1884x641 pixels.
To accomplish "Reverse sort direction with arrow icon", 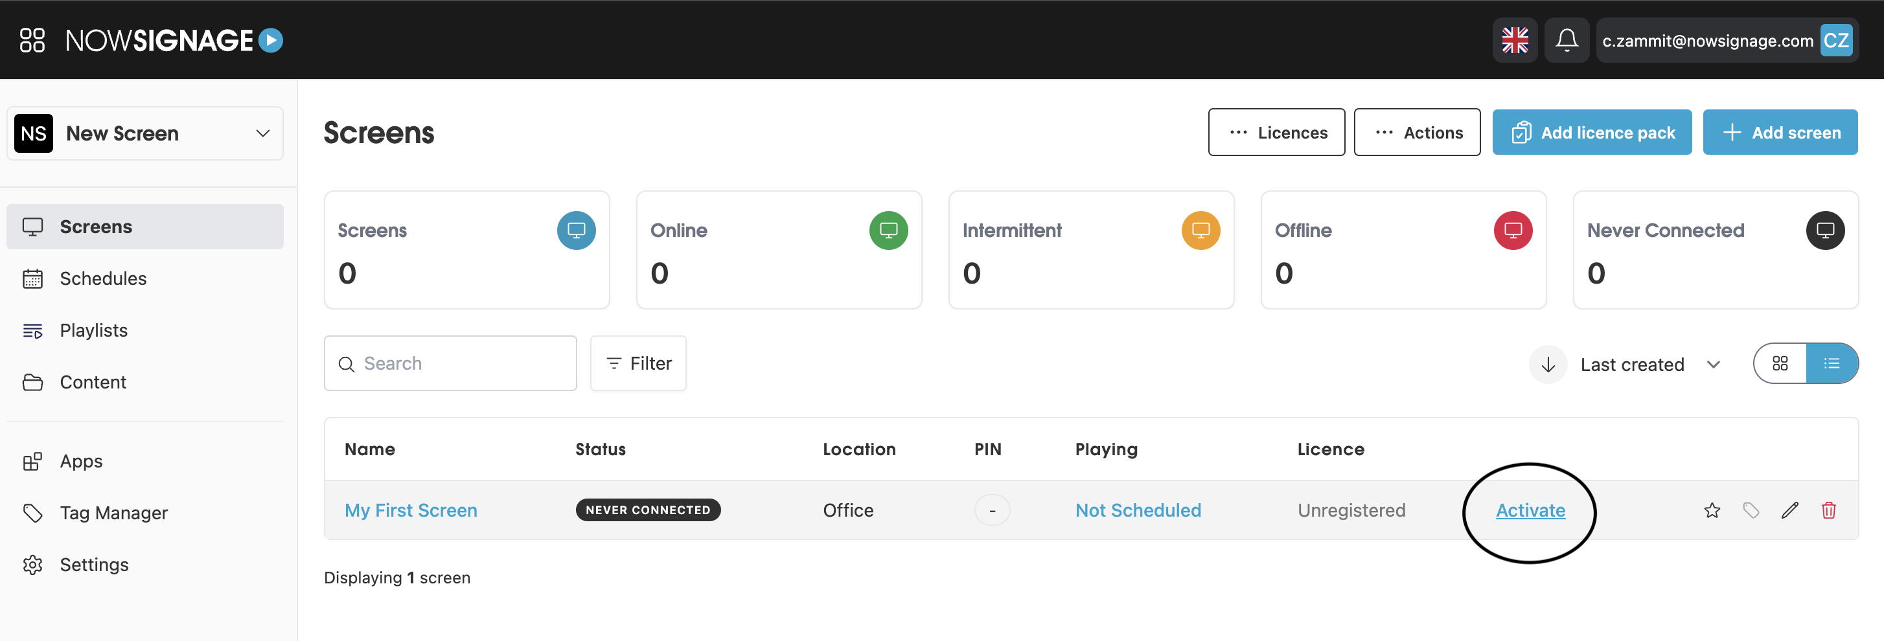I will (1548, 365).
